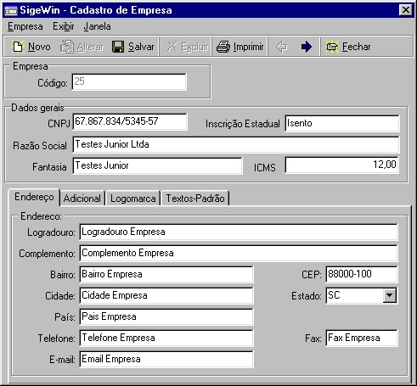Open the Janela menu
The width and height of the screenshot is (417, 386).
tap(97, 26)
